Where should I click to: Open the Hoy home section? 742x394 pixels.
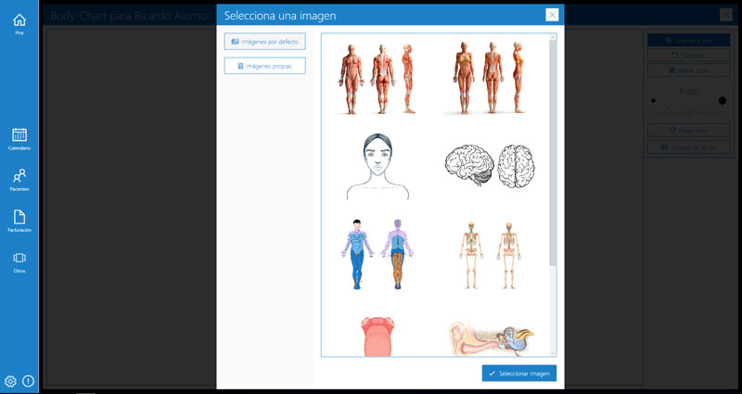pos(19,25)
